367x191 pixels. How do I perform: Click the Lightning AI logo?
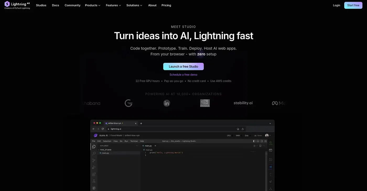(17, 5)
